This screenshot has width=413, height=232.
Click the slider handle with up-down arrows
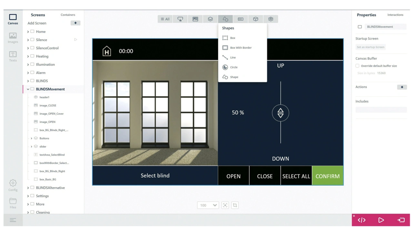[280, 113]
